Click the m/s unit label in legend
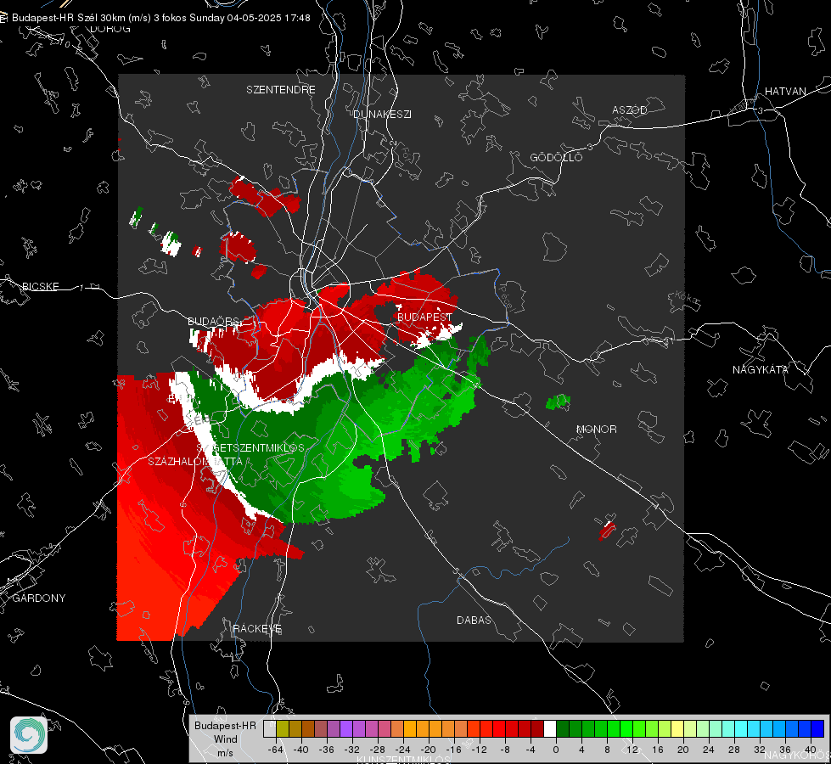831x764 pixels. coord(225,752)
